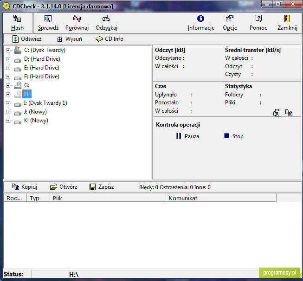Click the Zapisz button label

[x=106, y=187]
